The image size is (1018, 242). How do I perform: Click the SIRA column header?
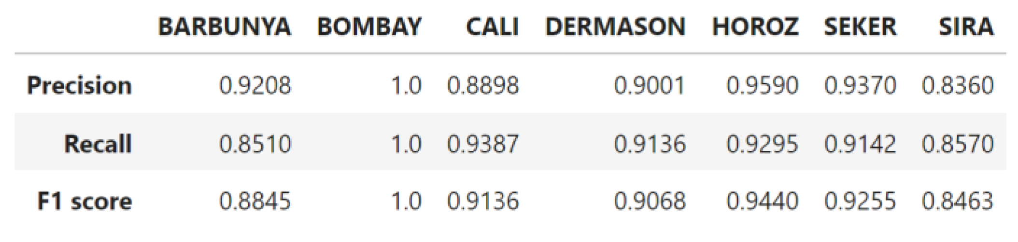pyautogui.click(x=966, y=27)
